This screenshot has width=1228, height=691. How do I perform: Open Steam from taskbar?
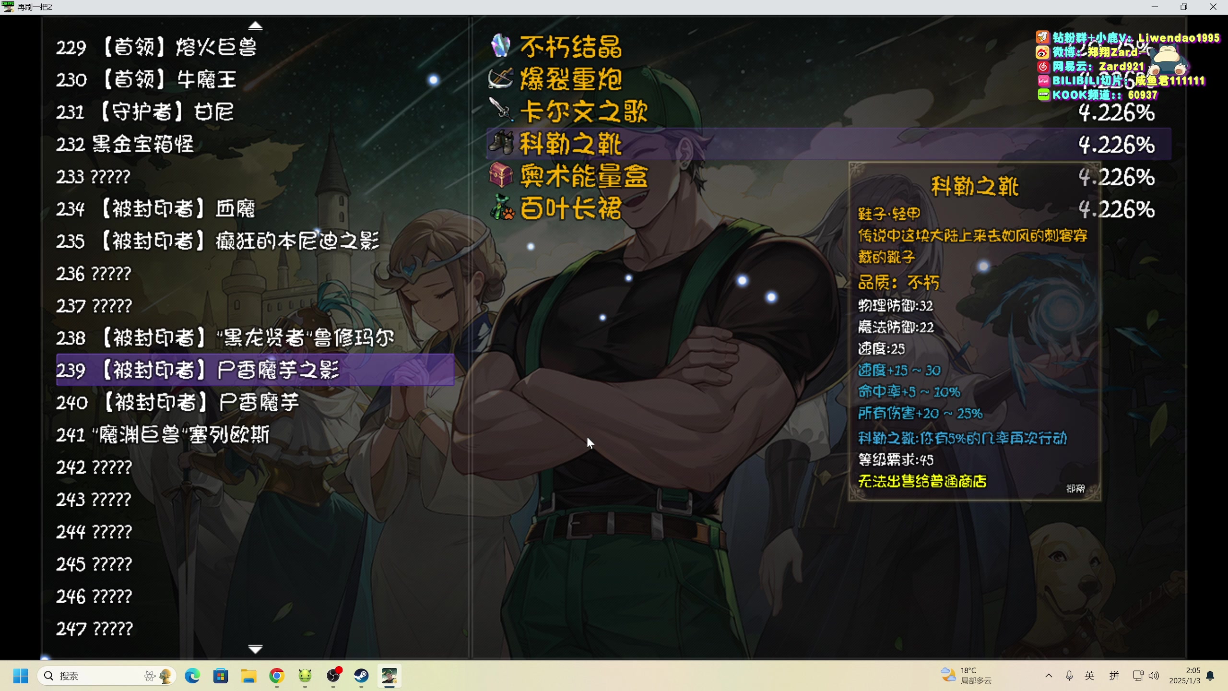click(361, 676)
